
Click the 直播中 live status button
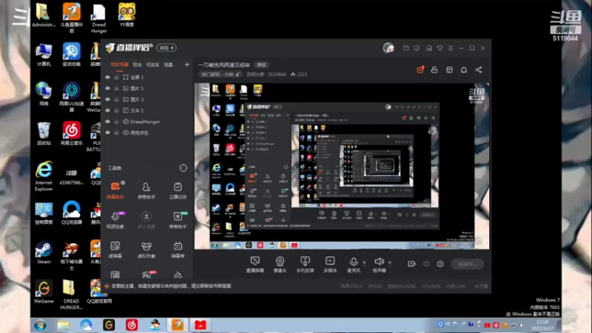(x=468, y=264)
